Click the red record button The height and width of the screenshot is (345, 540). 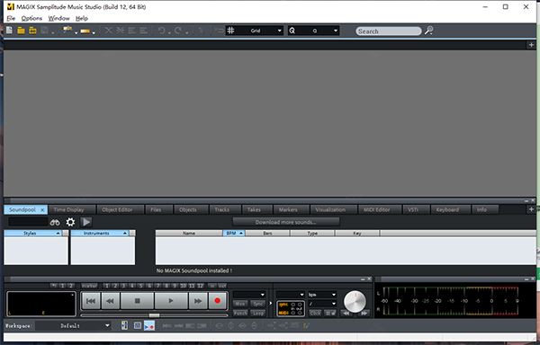[217, 301]
